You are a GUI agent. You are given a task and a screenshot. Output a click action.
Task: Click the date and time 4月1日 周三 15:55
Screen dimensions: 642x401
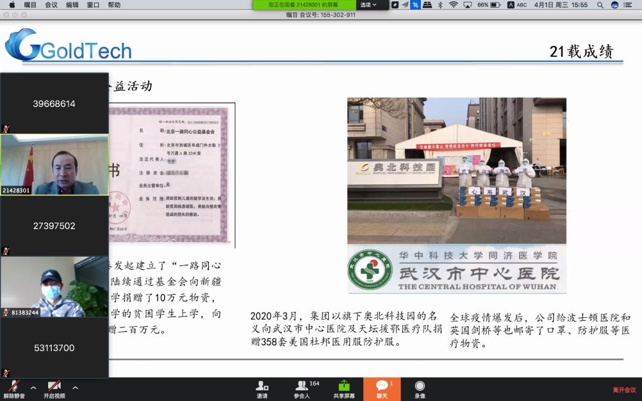[x=561, y=5]
